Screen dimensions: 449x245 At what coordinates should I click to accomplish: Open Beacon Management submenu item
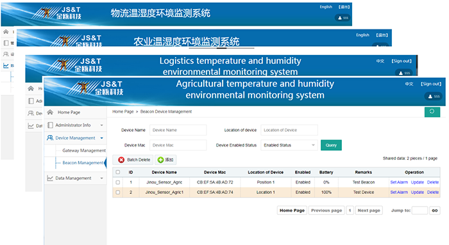[x=83, y=162]
